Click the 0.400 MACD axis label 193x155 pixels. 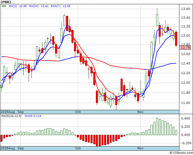pyautogui.click(x=186, y=119)
